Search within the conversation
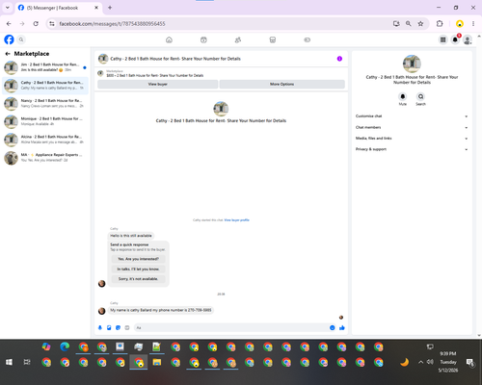The height and width of the screenshot is (385, 482). tap(420, 96)
